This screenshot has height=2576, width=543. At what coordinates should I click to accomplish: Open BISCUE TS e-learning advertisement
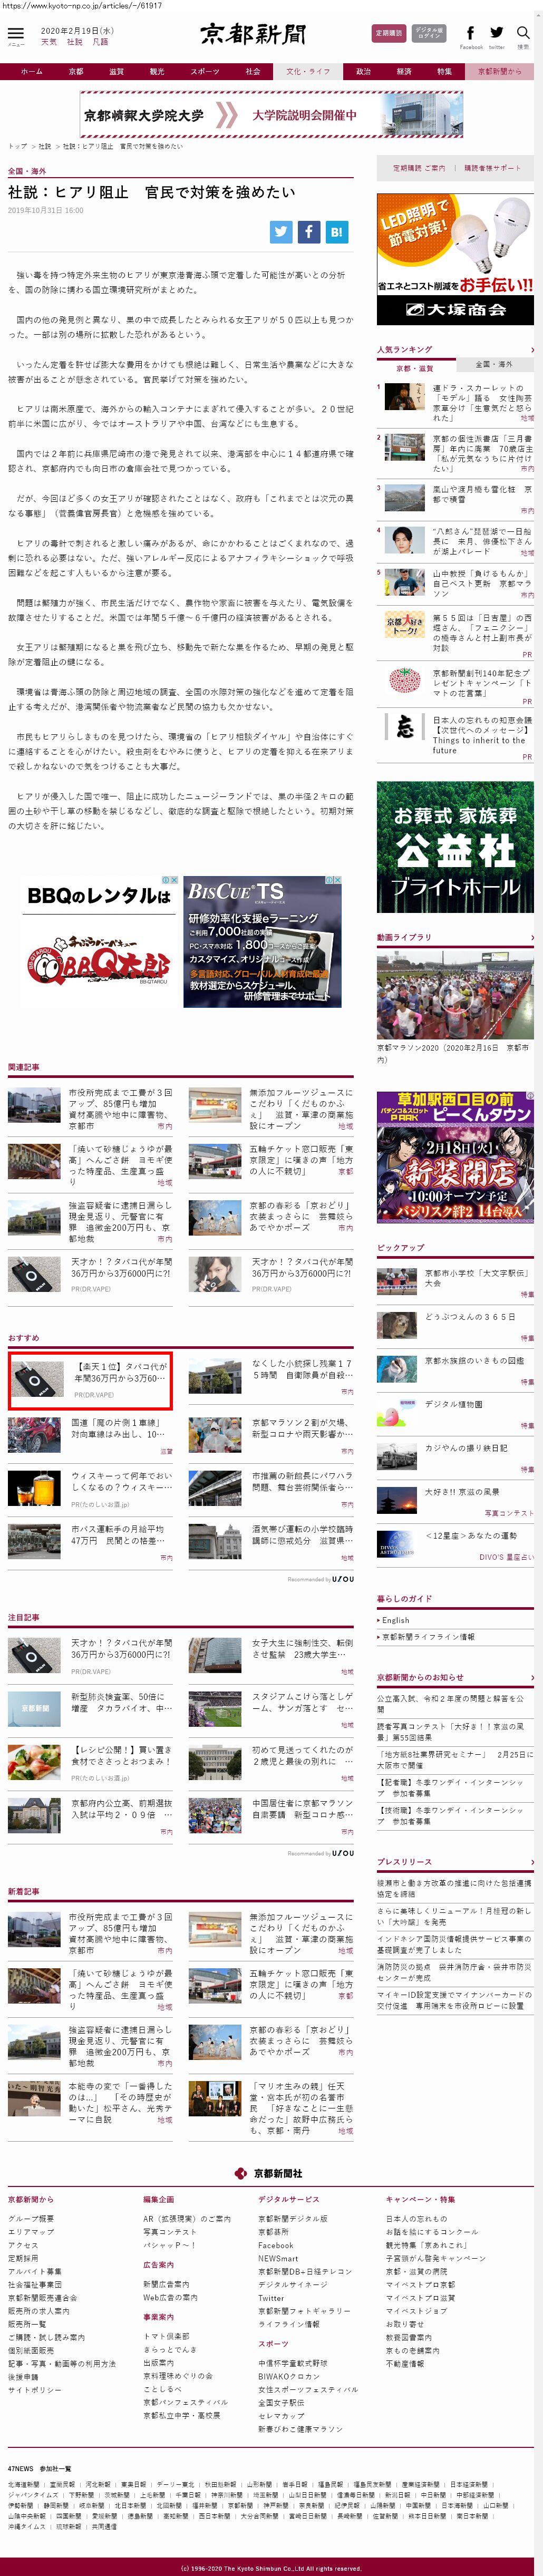tap(263, 942)
